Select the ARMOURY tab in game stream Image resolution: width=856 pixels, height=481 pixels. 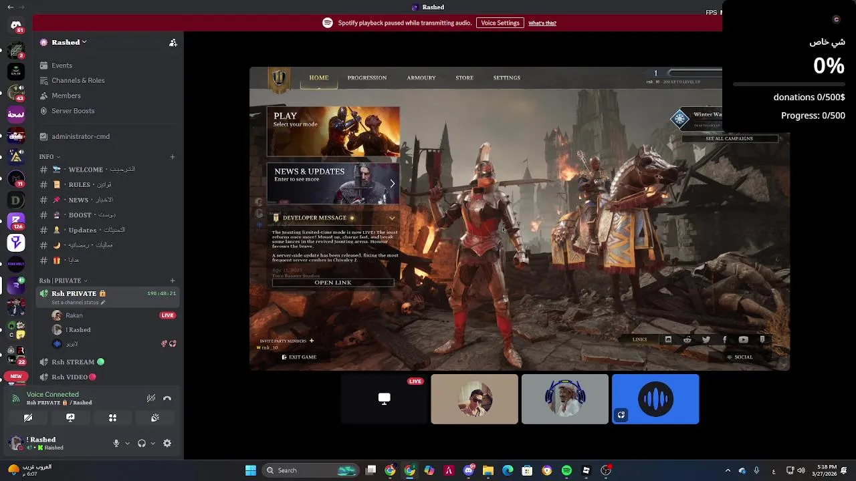pos(421,77)
